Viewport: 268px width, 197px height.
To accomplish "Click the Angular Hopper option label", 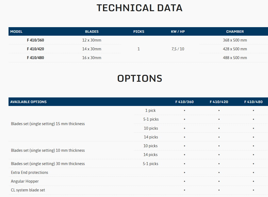I will coord(25,181).
